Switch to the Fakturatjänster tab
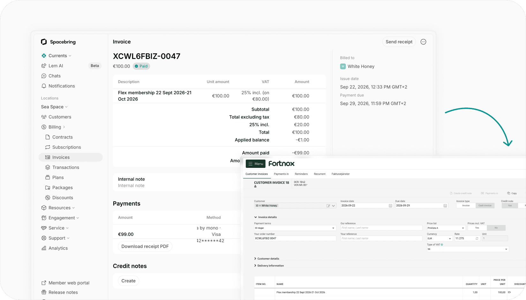The height and width of the screenshot is (300, 526). 341,174
